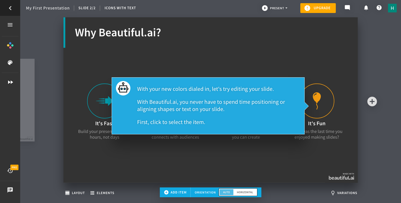Click the fast-forward animation icon
The height and width of the screenshot is (203, 401).
(10, 82)
